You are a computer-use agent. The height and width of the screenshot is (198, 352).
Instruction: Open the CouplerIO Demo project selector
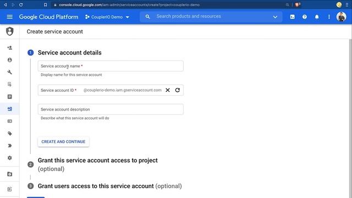click(x=107, y=17)
